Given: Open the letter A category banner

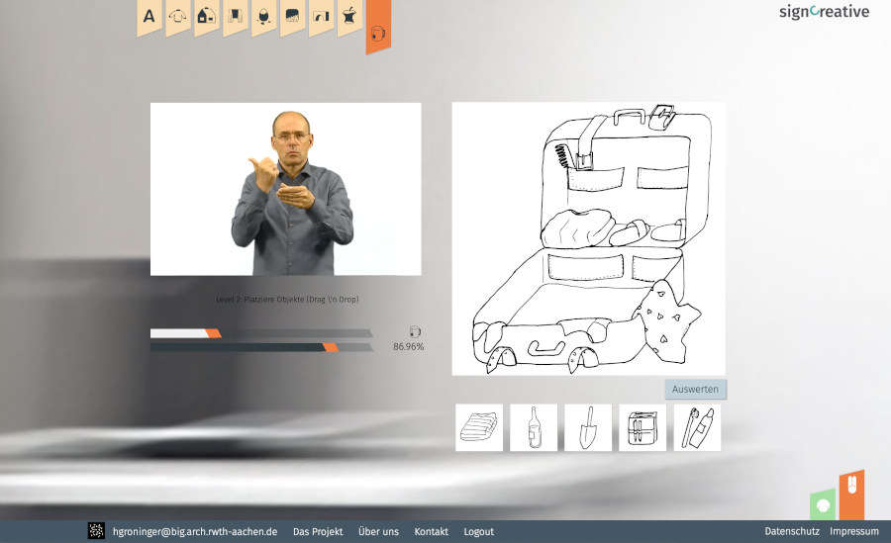Looking at the screenshot, I should pyautogui.click(x=148, y=17).
